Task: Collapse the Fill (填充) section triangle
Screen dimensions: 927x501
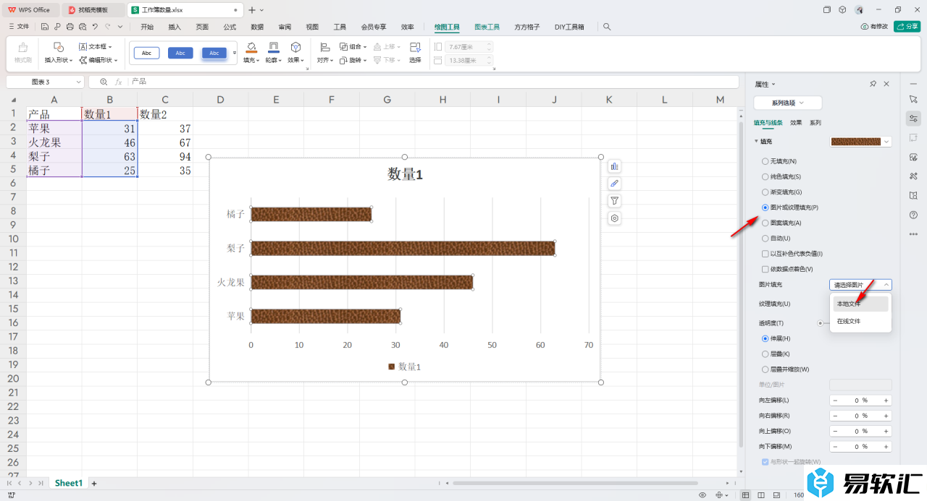Action: click(756, 142)
